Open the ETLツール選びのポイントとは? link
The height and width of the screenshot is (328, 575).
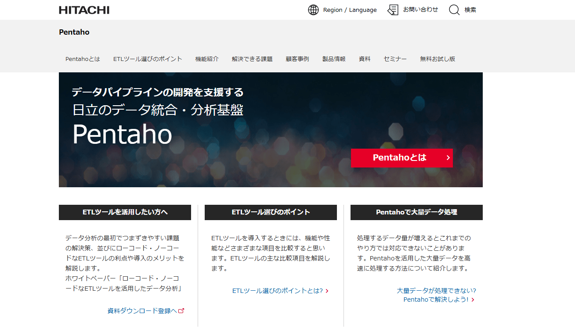[x=278, y=291]
